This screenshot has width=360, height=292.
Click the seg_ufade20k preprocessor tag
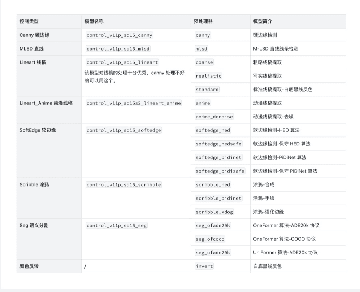213,253
